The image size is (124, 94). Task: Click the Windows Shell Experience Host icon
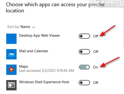tap(11, 85)
